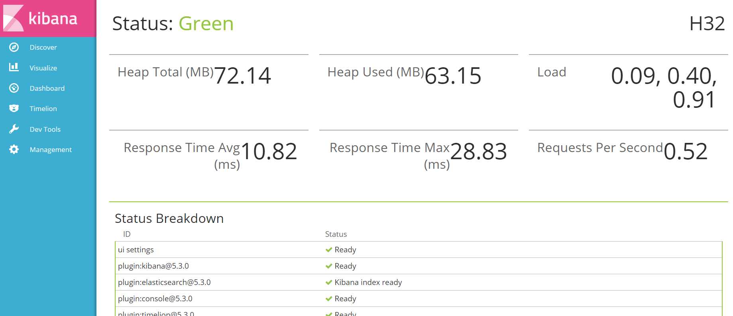The width and height of the screenshot is (733, 316).
Task: Click Ready status of ui settings
Action: click(345, 250)
